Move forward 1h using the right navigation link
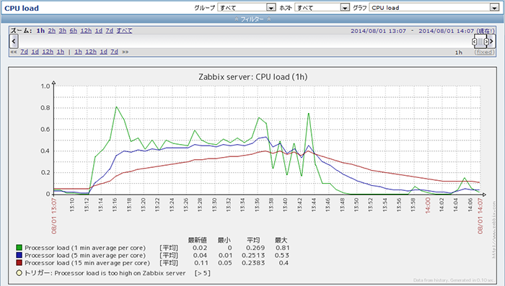 pyautogui.click(x=78, y=51)
